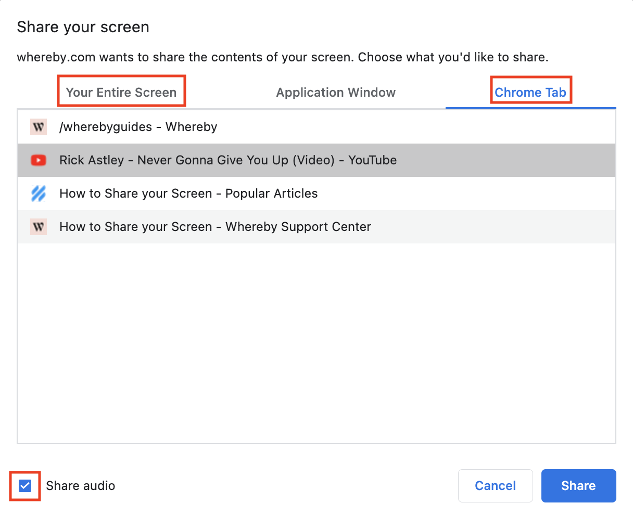633x516 pixels.
Task: Select the Rick Astley YouTube tab entry
Action: pyautogui.click(x=228, y=160)
